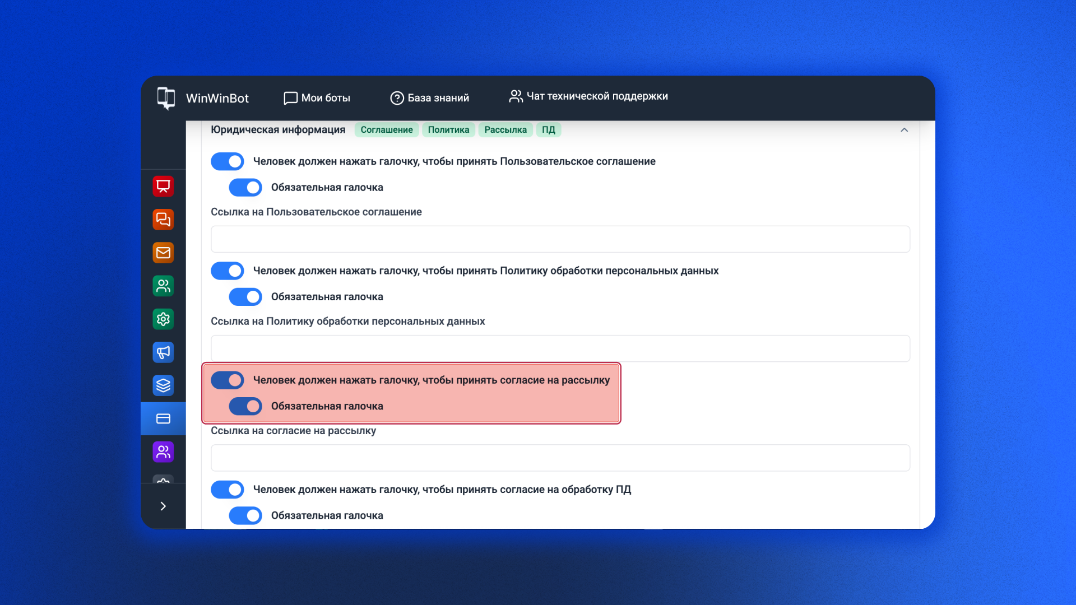This screenshot has width=1076, height=605.
Task: Click the Политика tag
Action: click(448, 130)
